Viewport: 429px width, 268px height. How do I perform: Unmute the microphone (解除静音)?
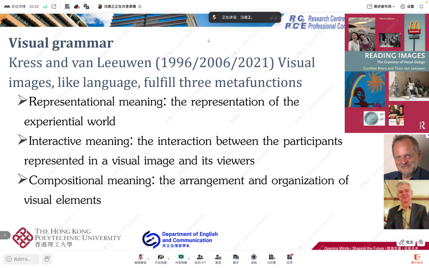[x=140, y=258]
